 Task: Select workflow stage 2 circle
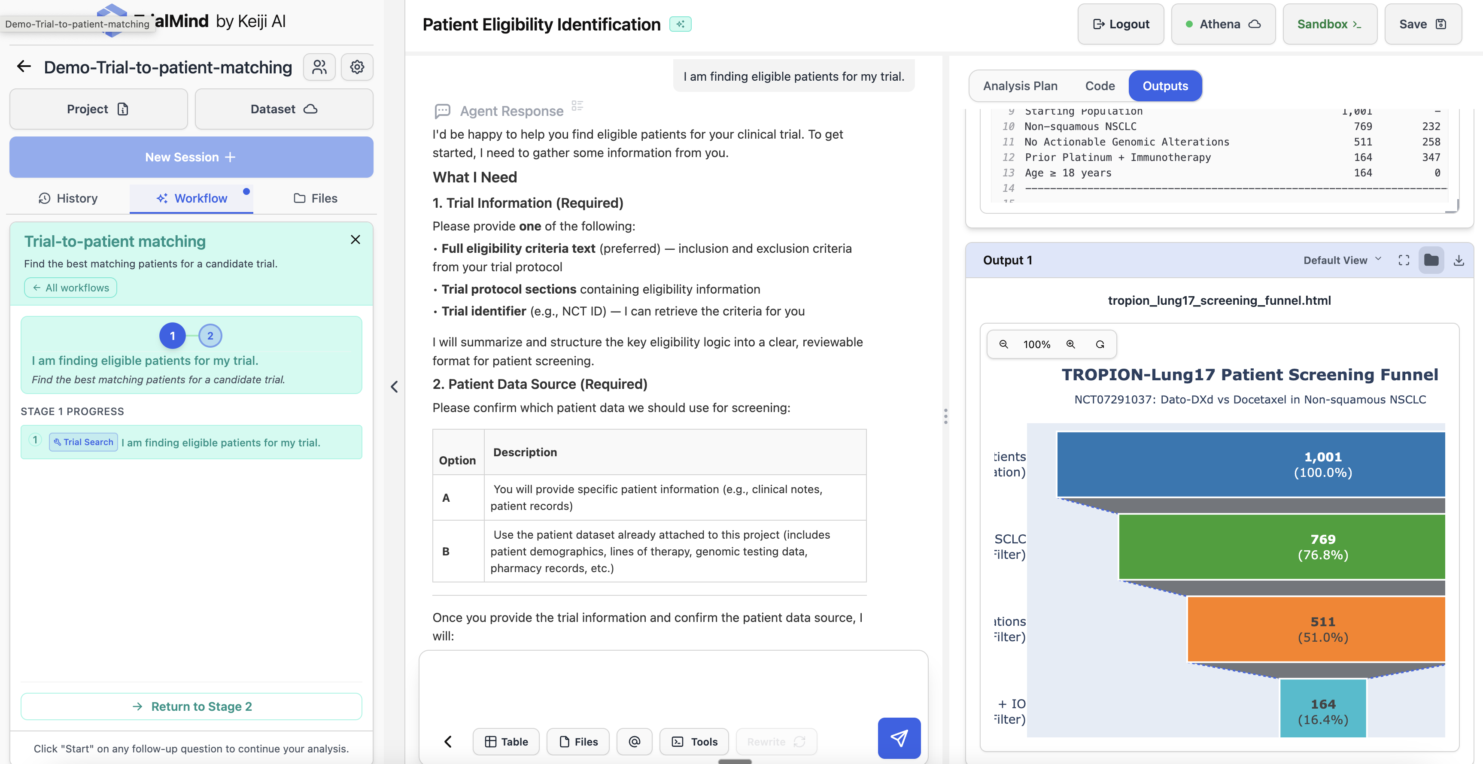210,336
